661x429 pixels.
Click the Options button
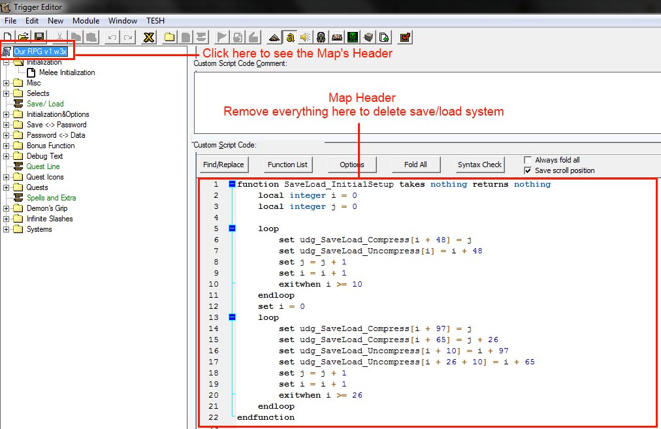(352, 165)
